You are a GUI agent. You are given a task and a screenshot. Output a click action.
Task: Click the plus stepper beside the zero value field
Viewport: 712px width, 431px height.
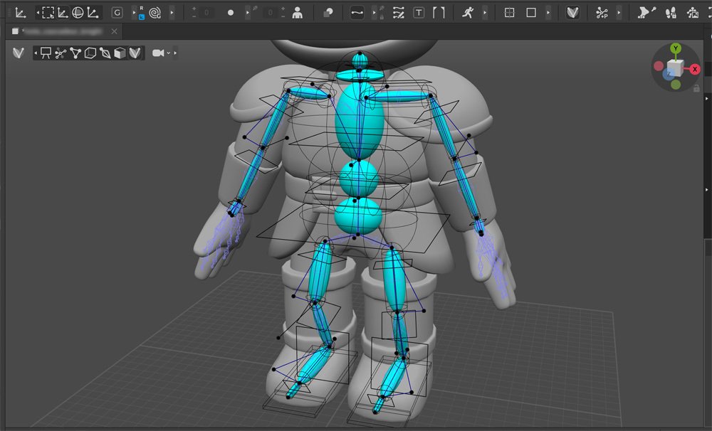192,8
